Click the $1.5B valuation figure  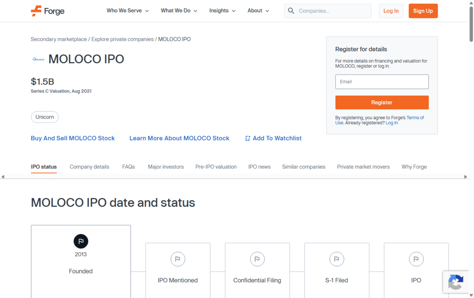[42, 82]
